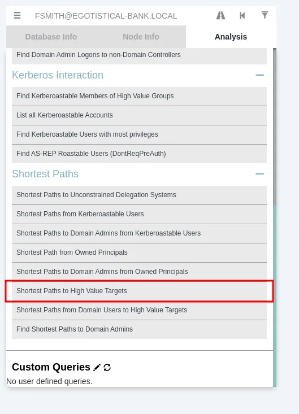The height and width of the screenshot is (414, 299).
Task: Click the back arrow icon
Action: tap(242, 16)
